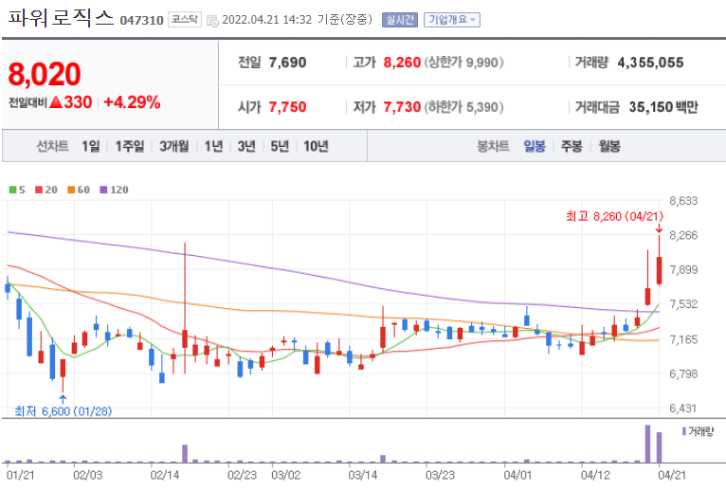Switch to the 월봉 monthly candle chart

pyautogui.click(x=609, y=146)
